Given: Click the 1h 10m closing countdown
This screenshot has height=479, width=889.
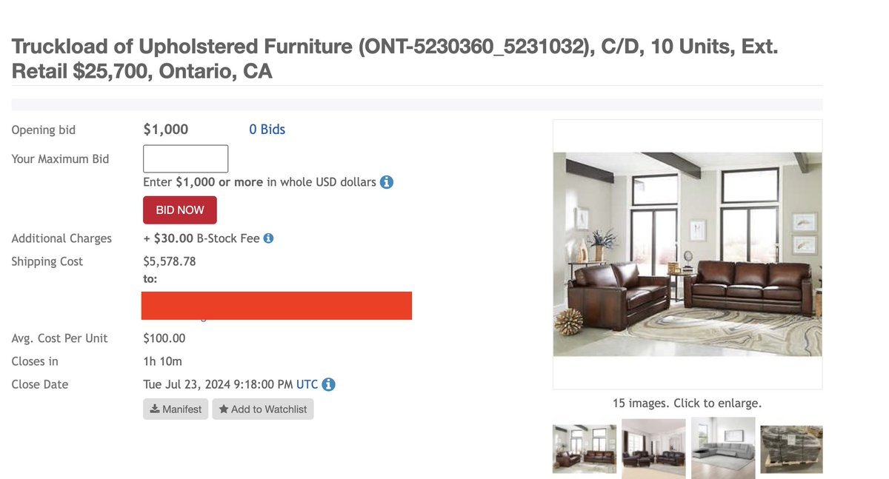Looking at the screenshot, I should [x=162, y=361].
